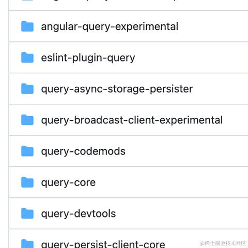Open the angular-query-experimental folder link
The height and width of the screenshot is (248, 248).
pyautogui.click(x=110, y=27)
